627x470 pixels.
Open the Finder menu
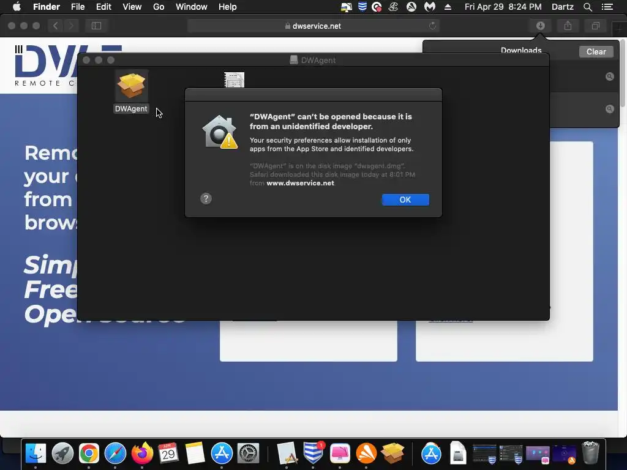pos(47,7)
